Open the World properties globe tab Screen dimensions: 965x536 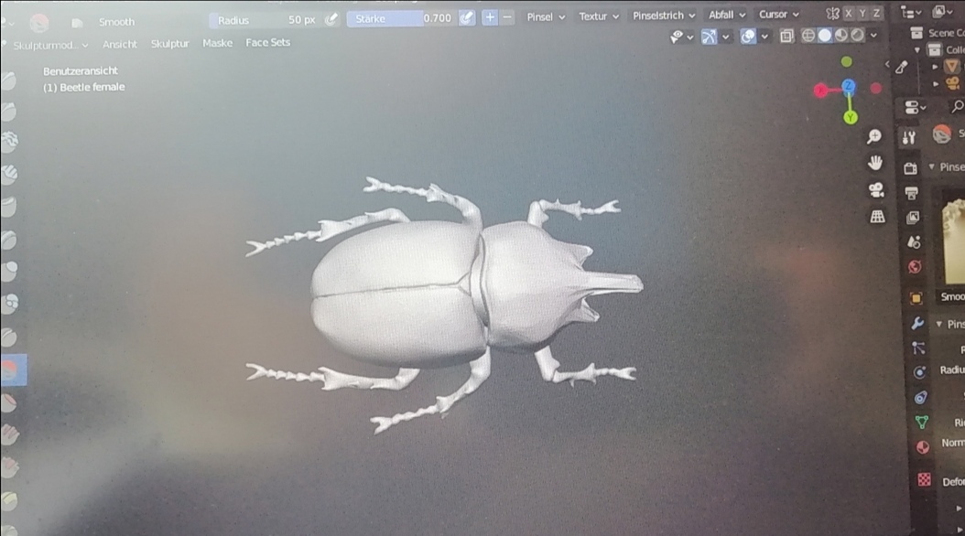(914, 268)
